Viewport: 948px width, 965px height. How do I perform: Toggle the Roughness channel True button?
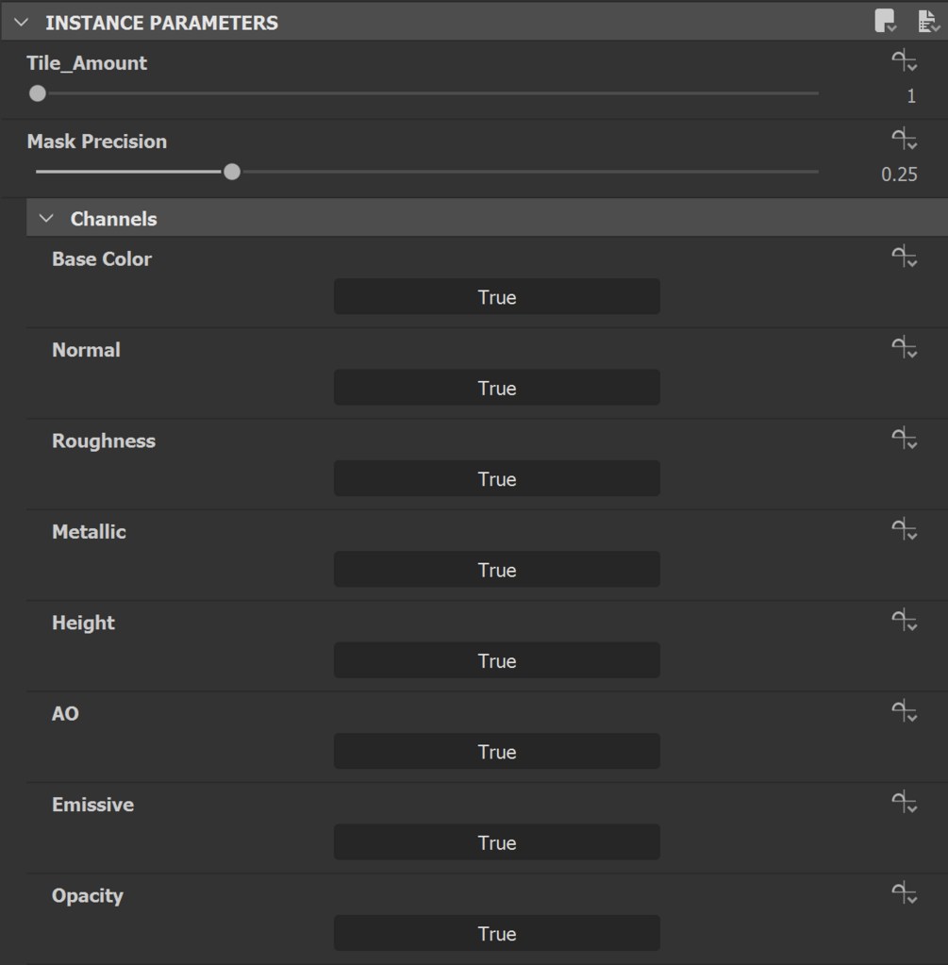click(496, 479)
